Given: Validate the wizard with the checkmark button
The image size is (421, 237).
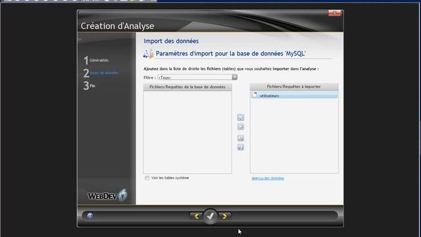Looking at the screenshot, I should pyautogui.click(x=210, y=216).
